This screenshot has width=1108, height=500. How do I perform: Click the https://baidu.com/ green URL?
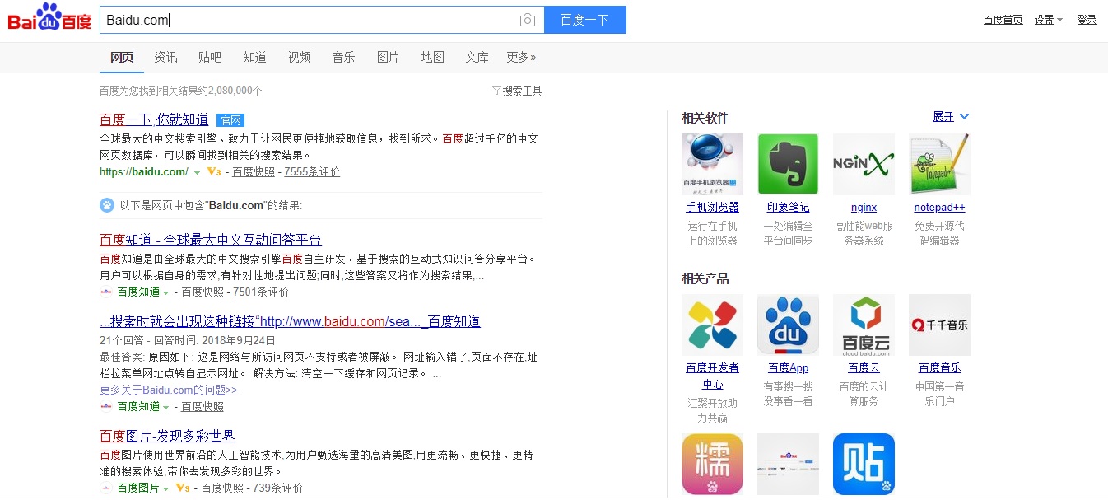(144, 171)
